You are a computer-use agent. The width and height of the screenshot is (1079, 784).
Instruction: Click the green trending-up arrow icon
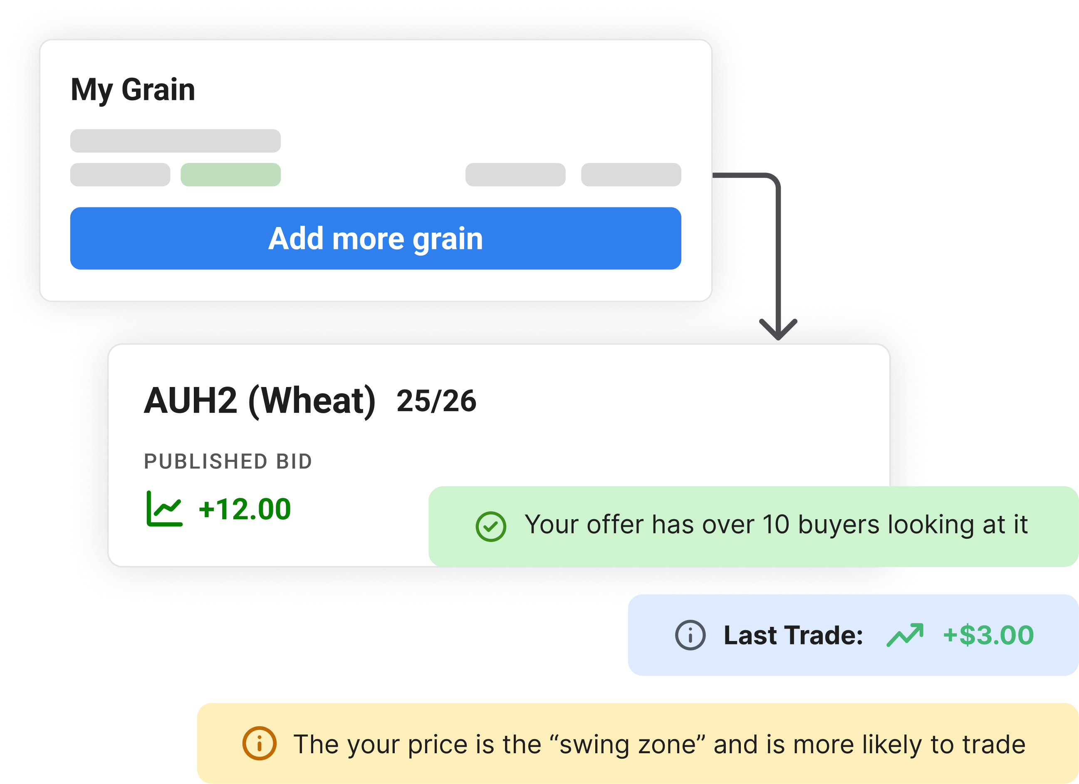[905, 635]
